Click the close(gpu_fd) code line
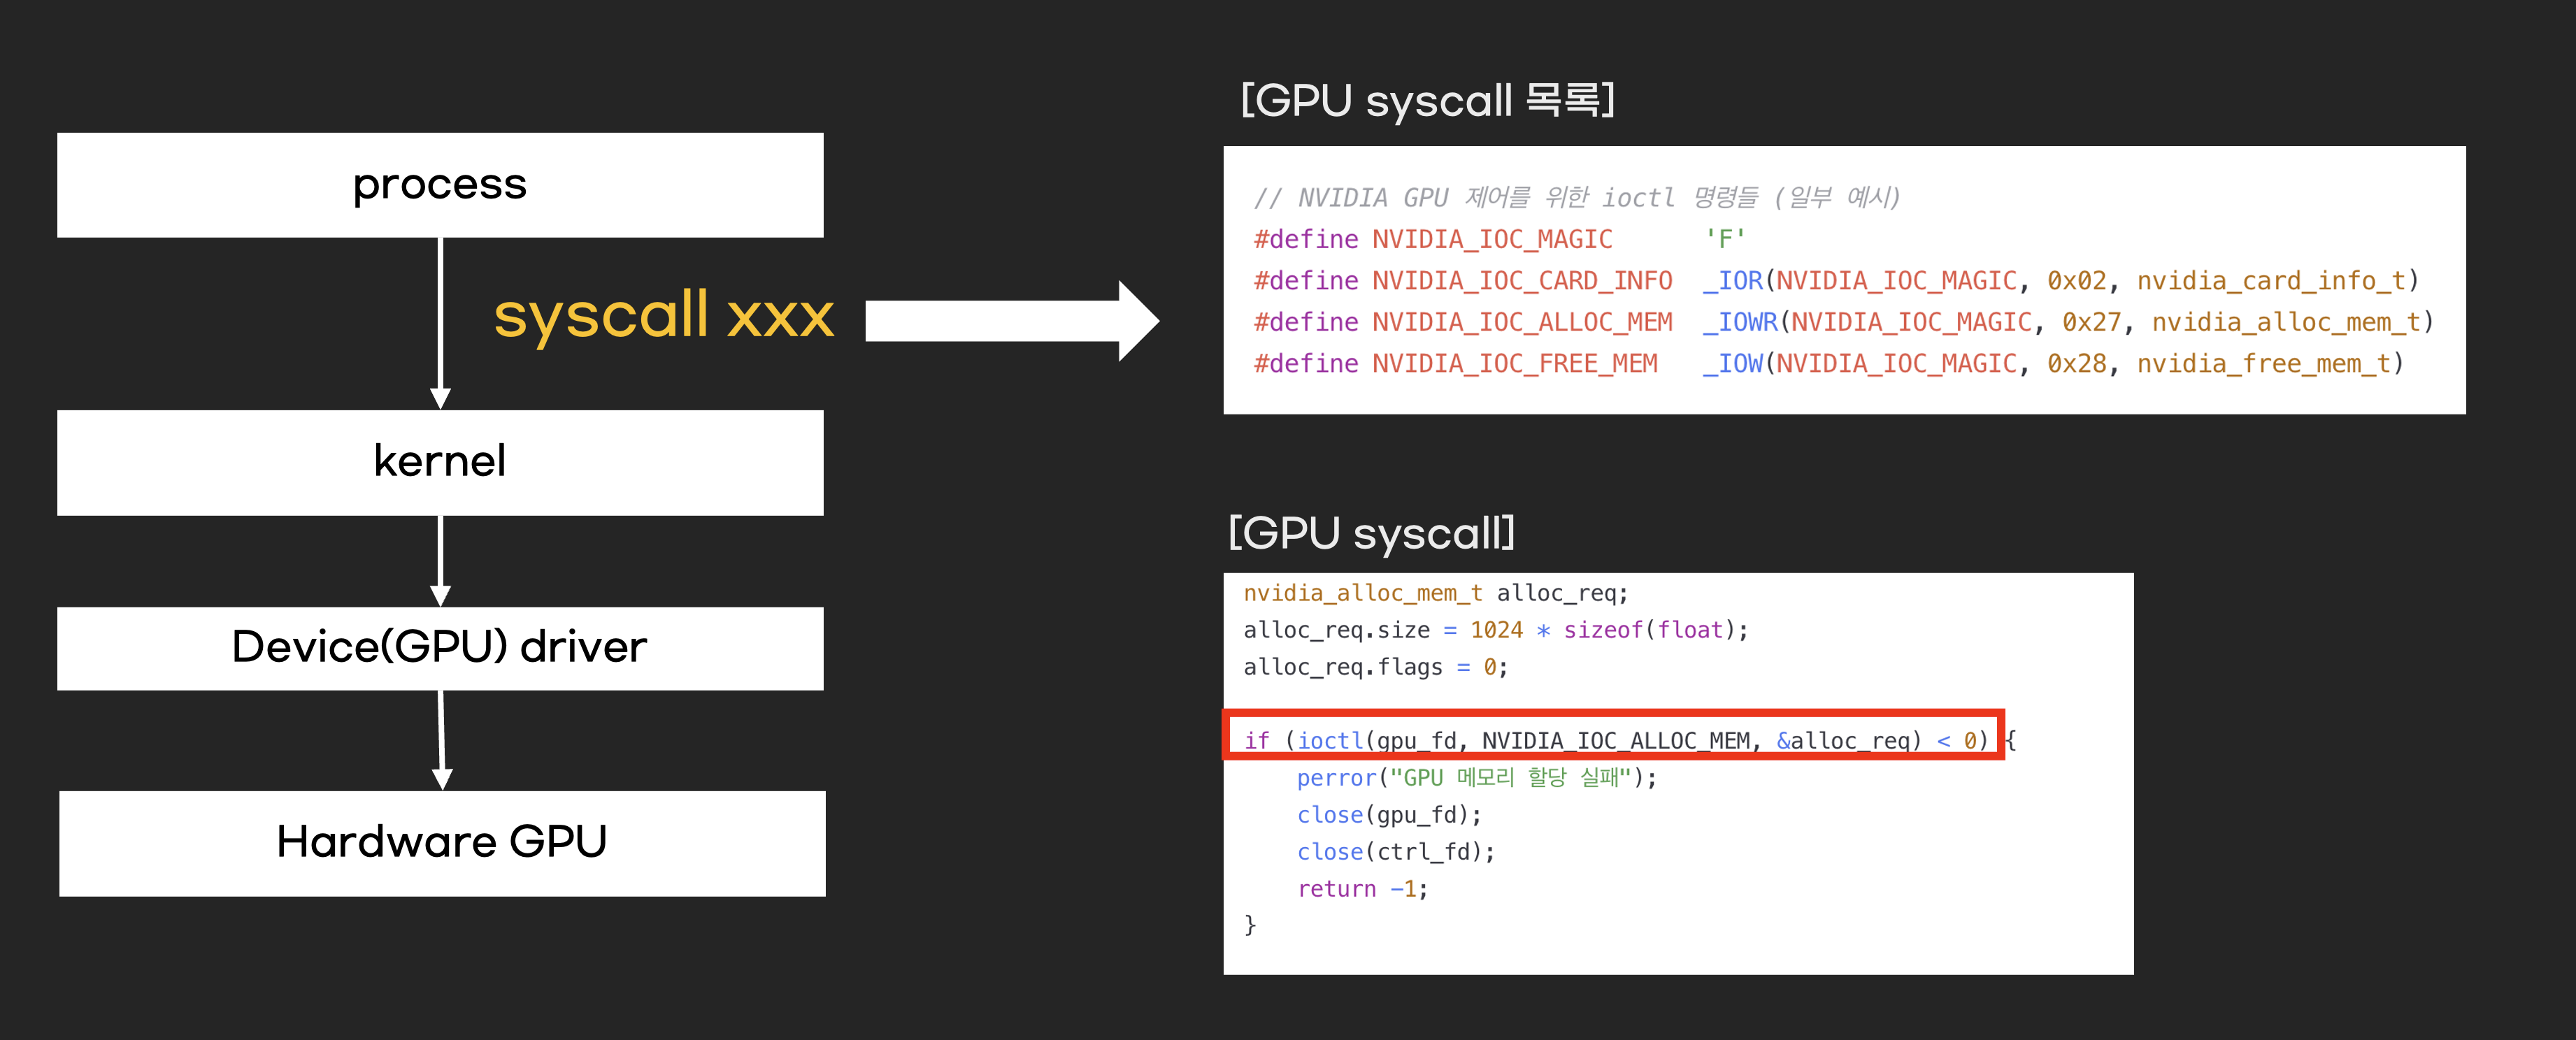 [x=1388, y=815]
